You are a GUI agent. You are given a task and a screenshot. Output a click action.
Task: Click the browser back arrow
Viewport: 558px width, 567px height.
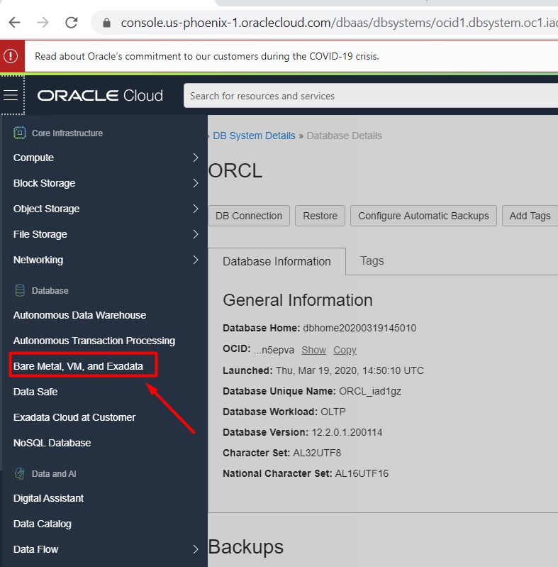tap(14, 23)
